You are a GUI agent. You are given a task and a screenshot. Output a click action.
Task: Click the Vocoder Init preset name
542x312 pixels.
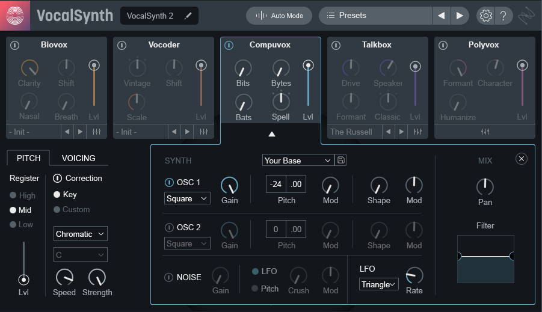tap(141, 132)
